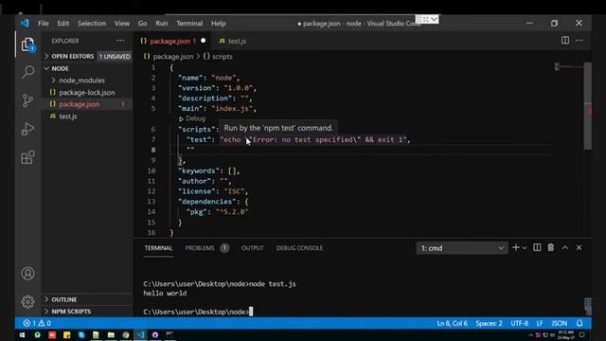
Task: Open Explorer views and more actions menu
Action: tap(120, 41)
